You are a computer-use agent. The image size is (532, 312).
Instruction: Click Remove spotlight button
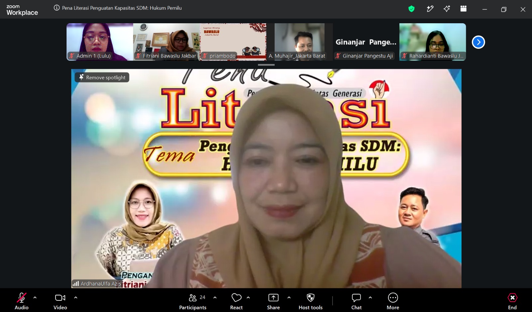coord(102,77)
